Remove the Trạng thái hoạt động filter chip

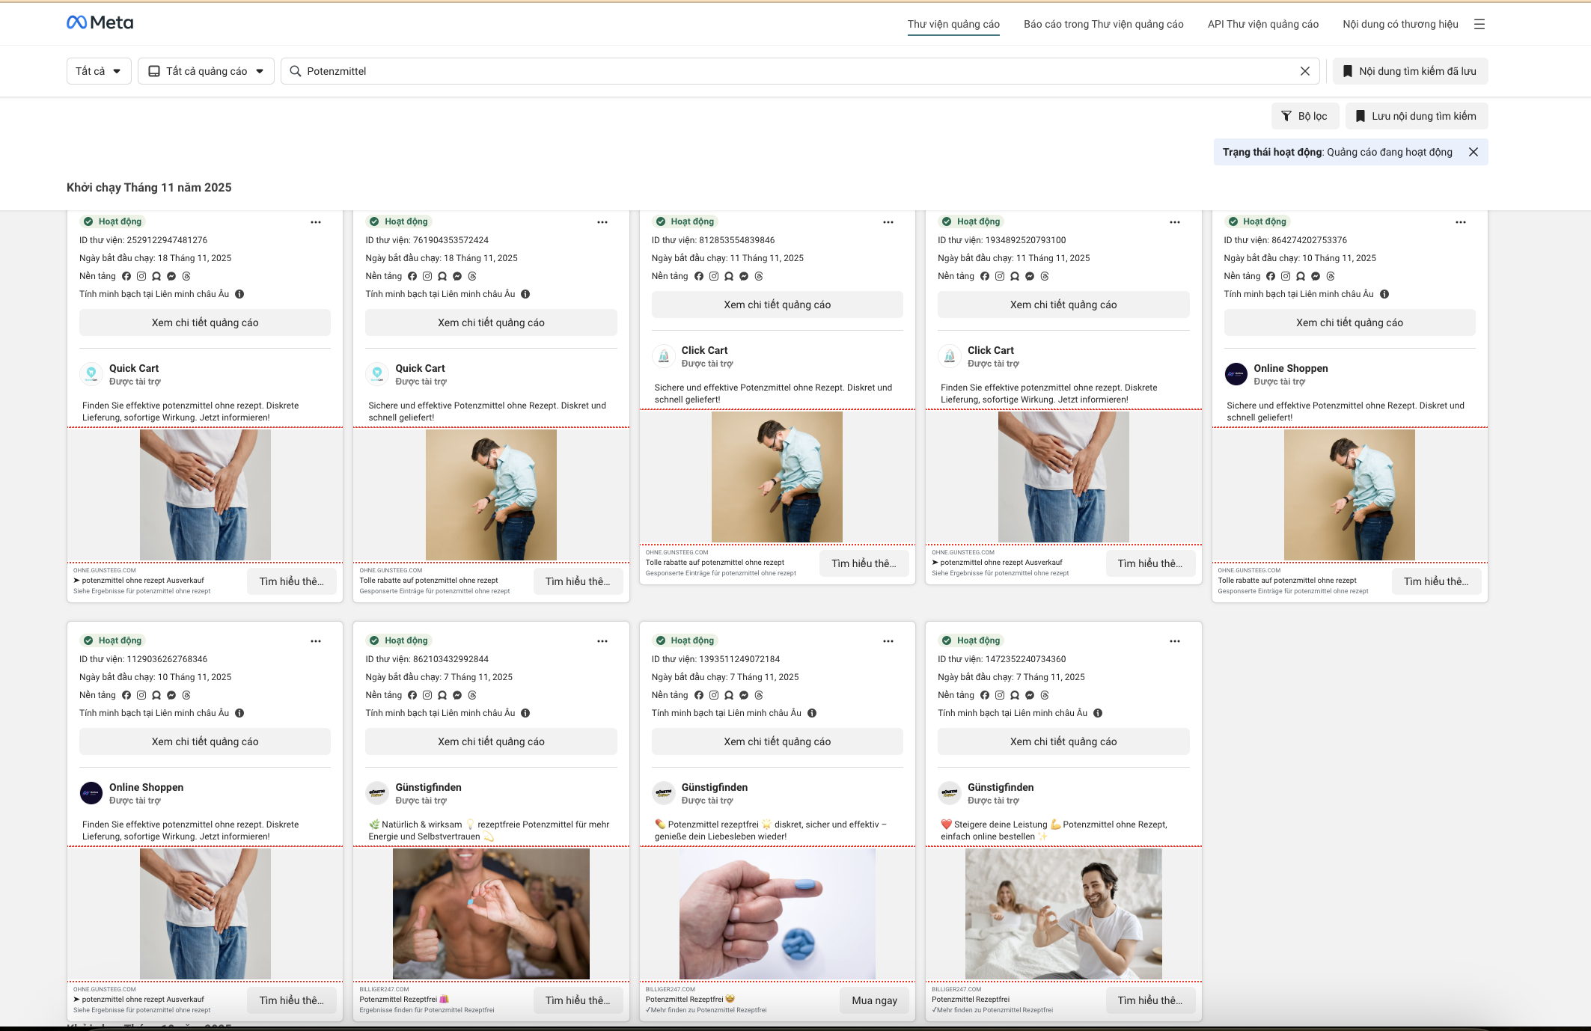coord(1473,152)
